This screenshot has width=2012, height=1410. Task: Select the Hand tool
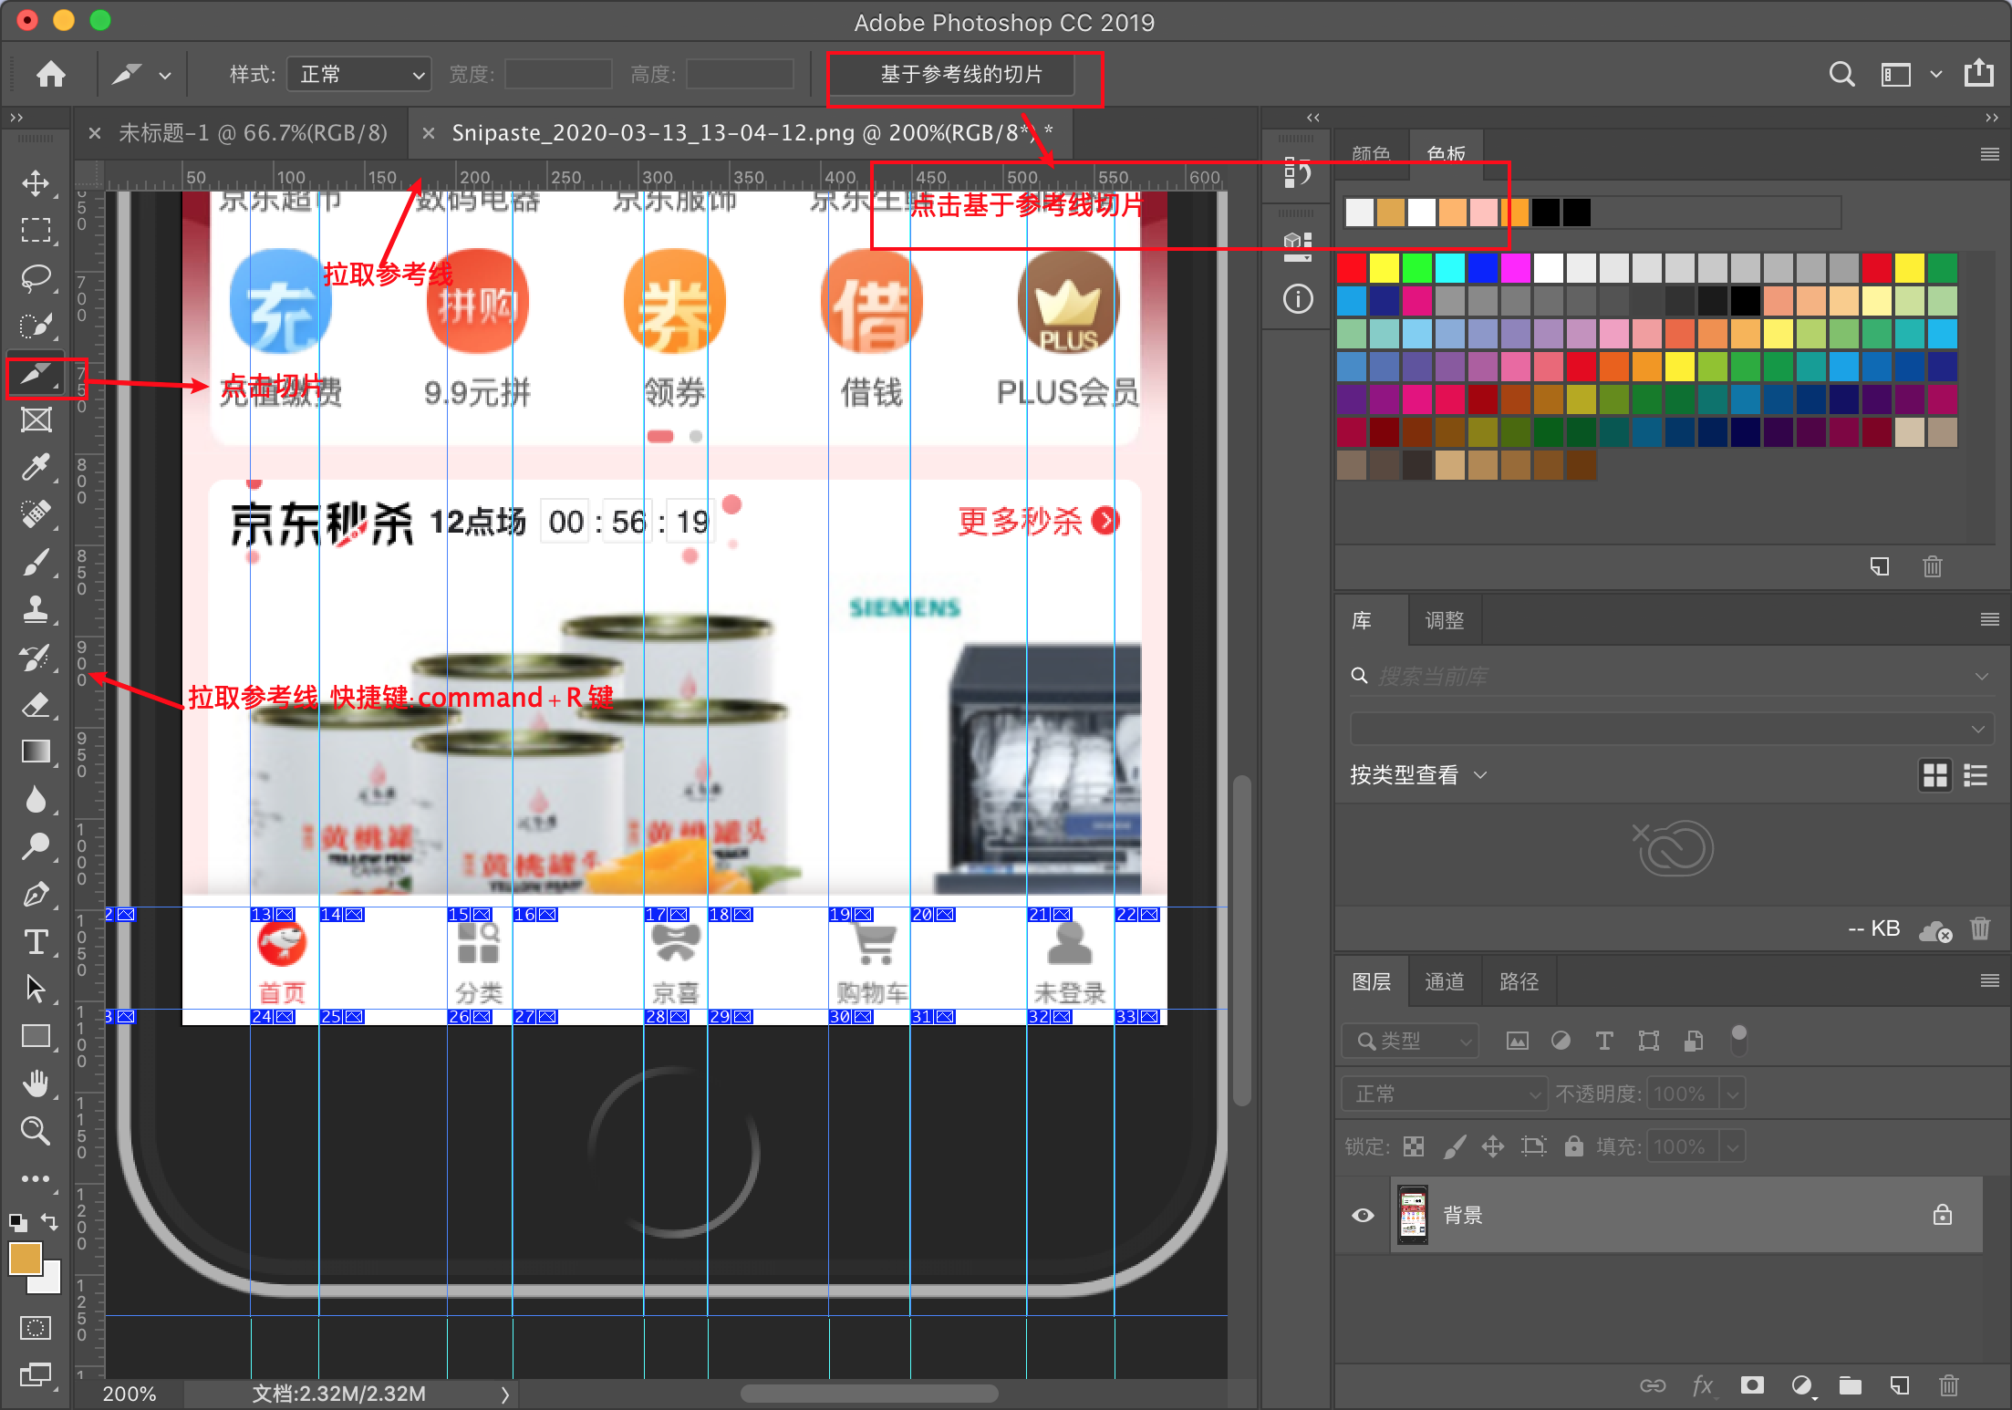pos(36,1083)
